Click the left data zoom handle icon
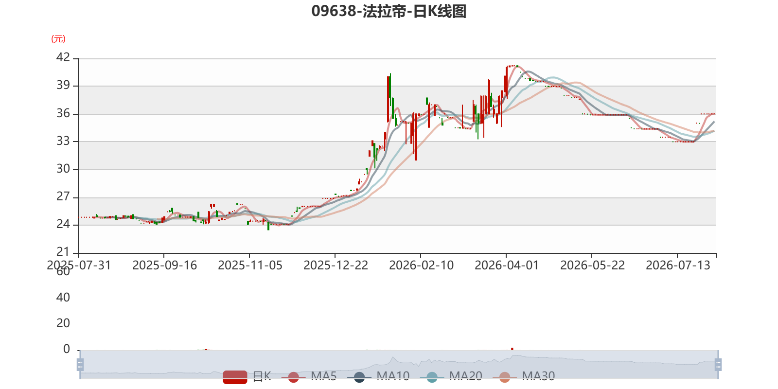Screen dimensions: 778x389 80,365
